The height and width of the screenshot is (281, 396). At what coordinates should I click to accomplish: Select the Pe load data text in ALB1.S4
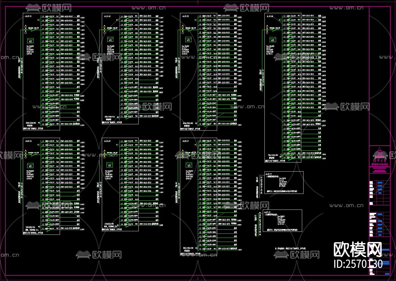click(109, 175)
